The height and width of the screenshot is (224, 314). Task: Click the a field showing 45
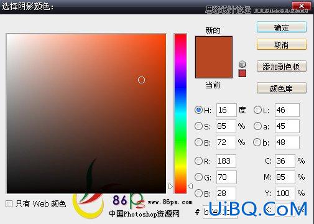287,126
